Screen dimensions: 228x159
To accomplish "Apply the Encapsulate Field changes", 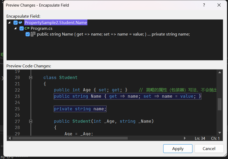I will pyautogui.click(x=178, y=148).
